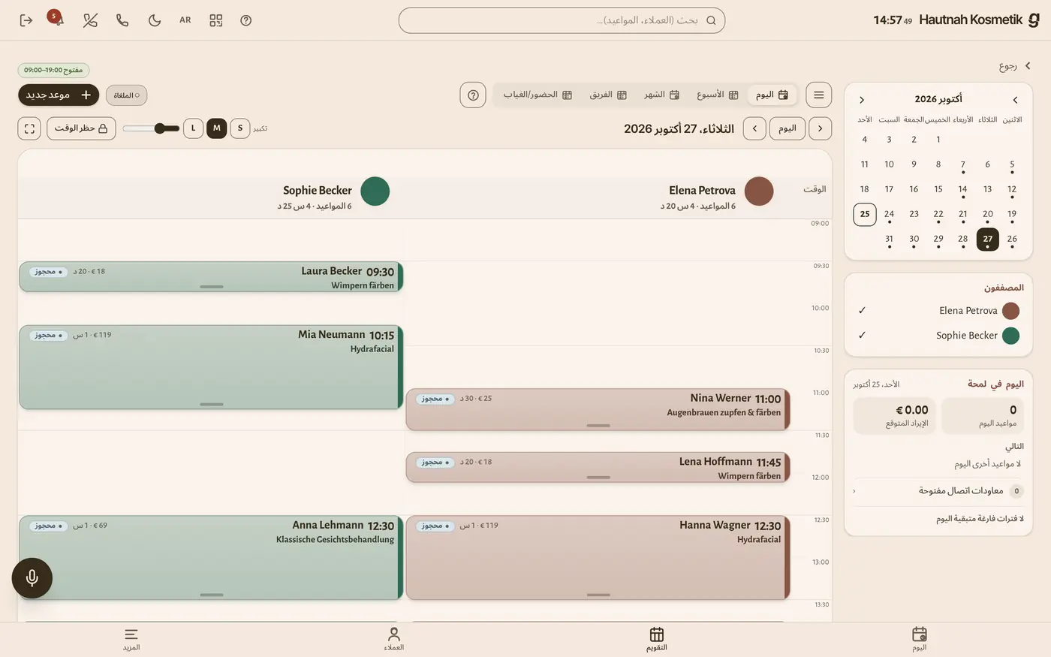Click the zoom slider next to the L button
The width and height of the screenshot is (1051, 657).
(x=151, y=128)
